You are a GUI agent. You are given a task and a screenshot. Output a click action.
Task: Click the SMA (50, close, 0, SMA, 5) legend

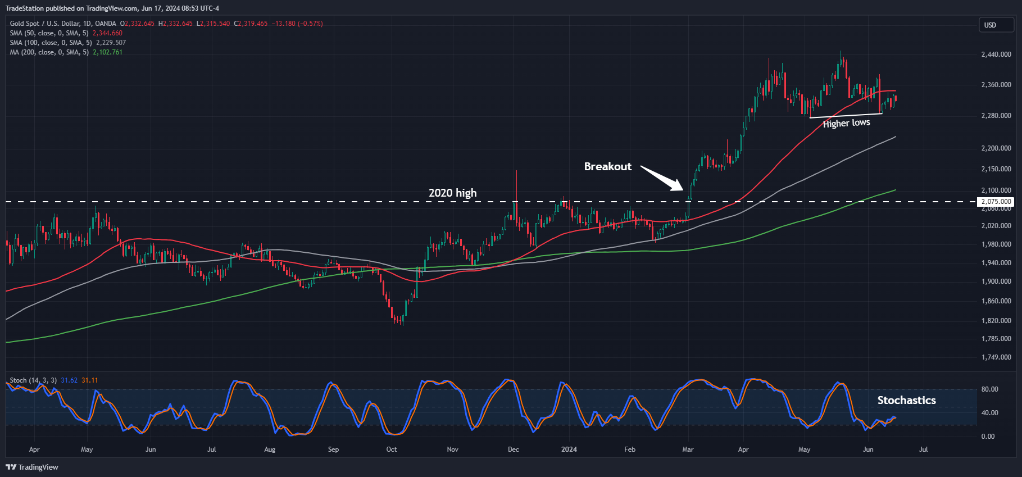point(49,33)
